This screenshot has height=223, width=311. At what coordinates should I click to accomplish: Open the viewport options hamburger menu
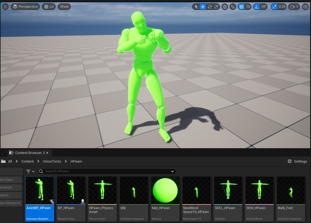[x=5, y=7]
